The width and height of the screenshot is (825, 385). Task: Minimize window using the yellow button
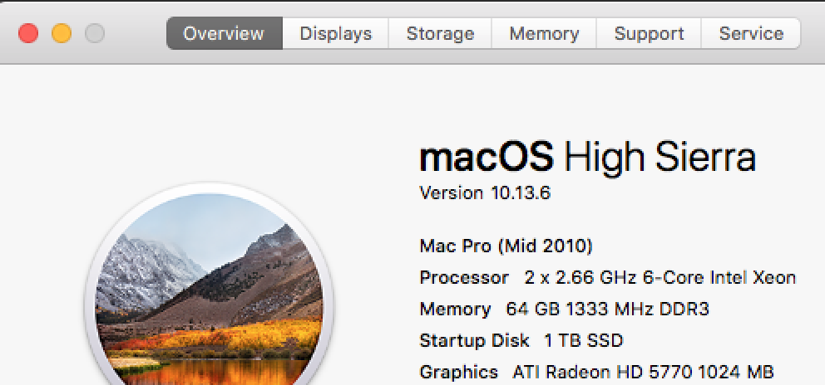click(62, 34)
